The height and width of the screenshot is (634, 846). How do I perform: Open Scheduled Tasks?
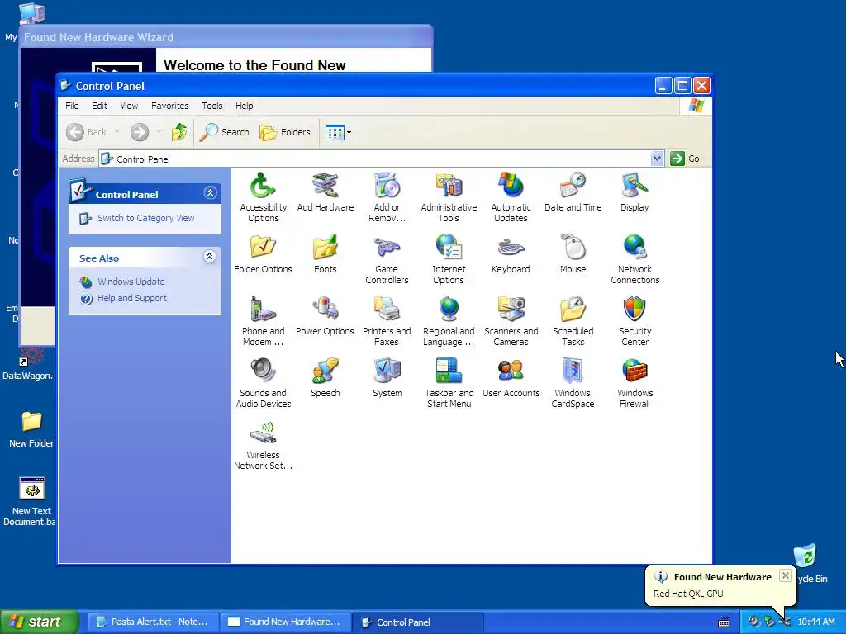pos(573,321)
